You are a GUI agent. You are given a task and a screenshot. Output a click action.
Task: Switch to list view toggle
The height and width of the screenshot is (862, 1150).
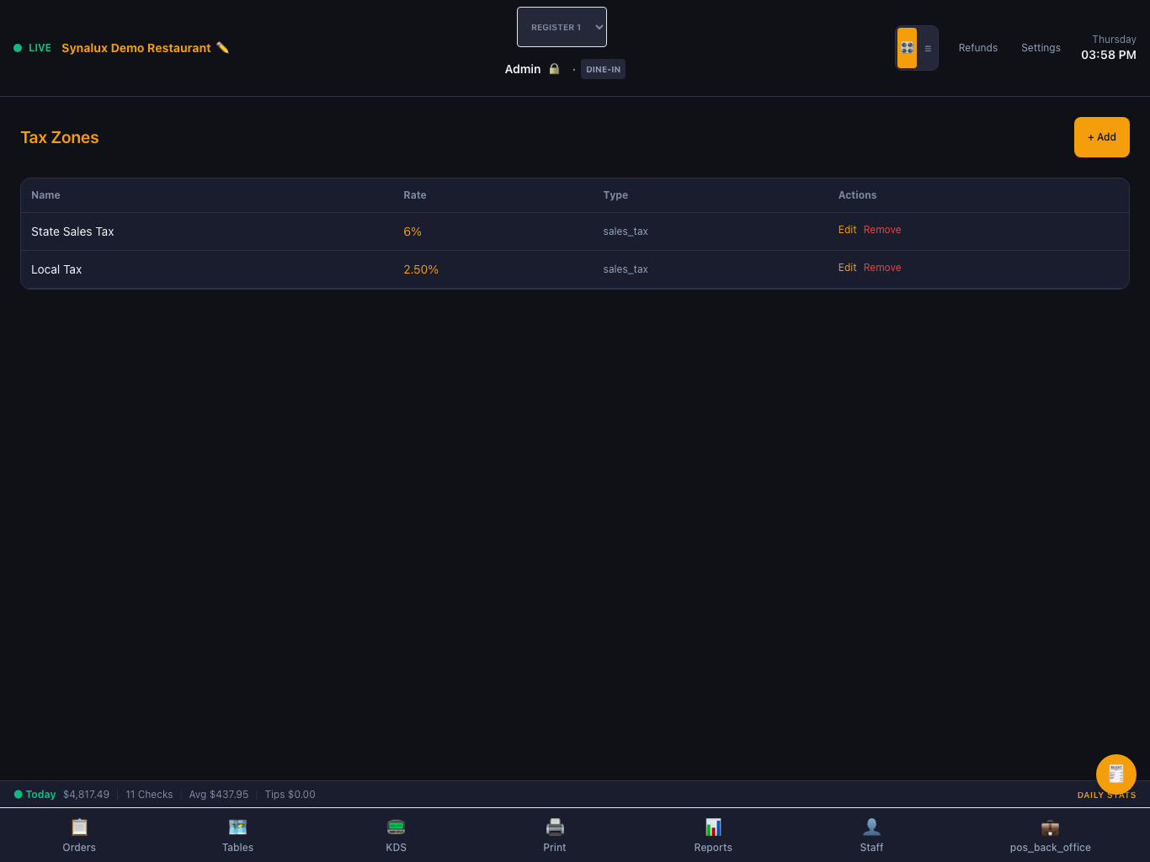coord(928,48)
